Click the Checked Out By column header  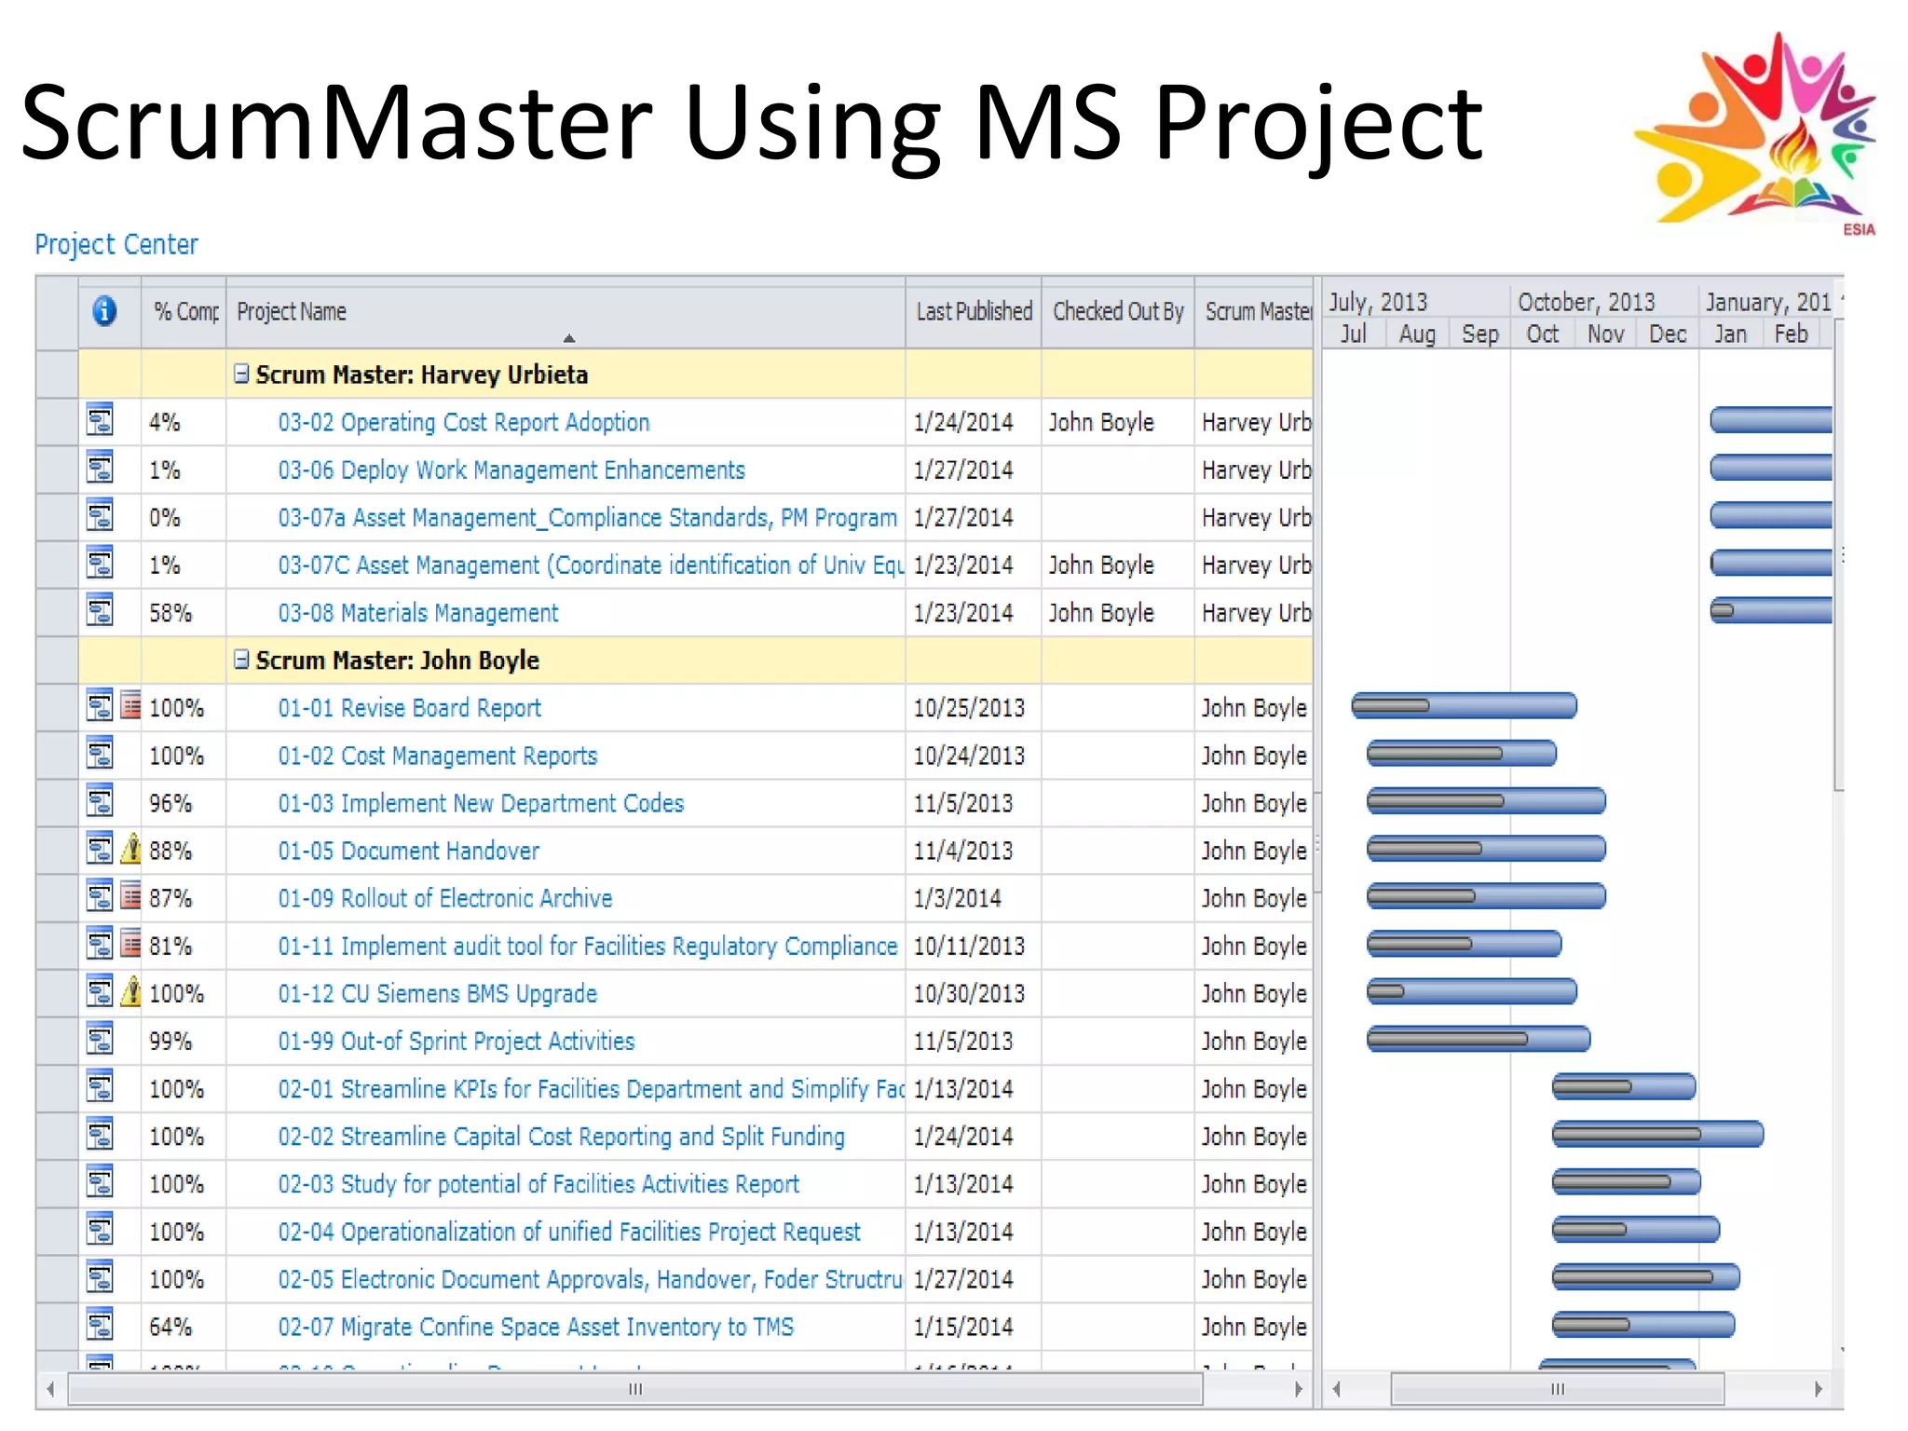(1118, 313)
